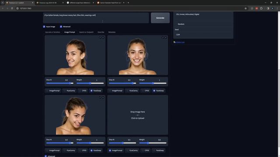Close the Fooocus 2.2.1 custom tab
The width and height of the screenshot is (280, 157).
(32, 3)
